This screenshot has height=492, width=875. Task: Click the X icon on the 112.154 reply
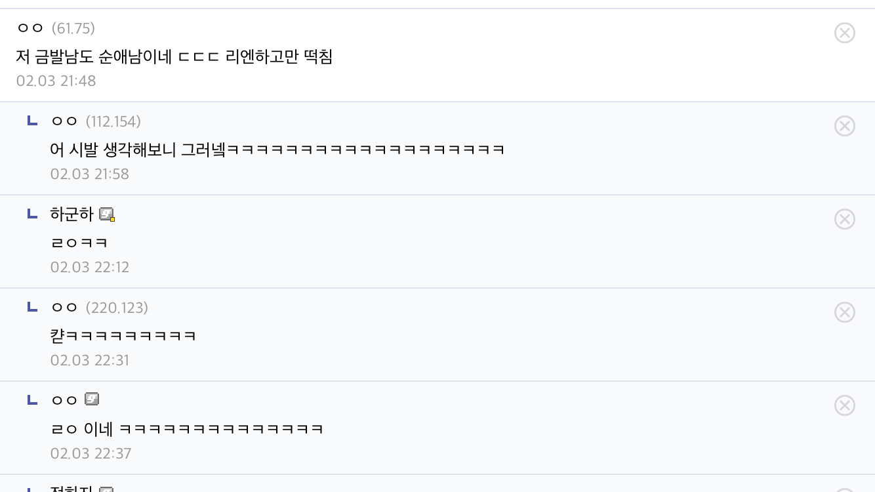click(x=844, y=126)
